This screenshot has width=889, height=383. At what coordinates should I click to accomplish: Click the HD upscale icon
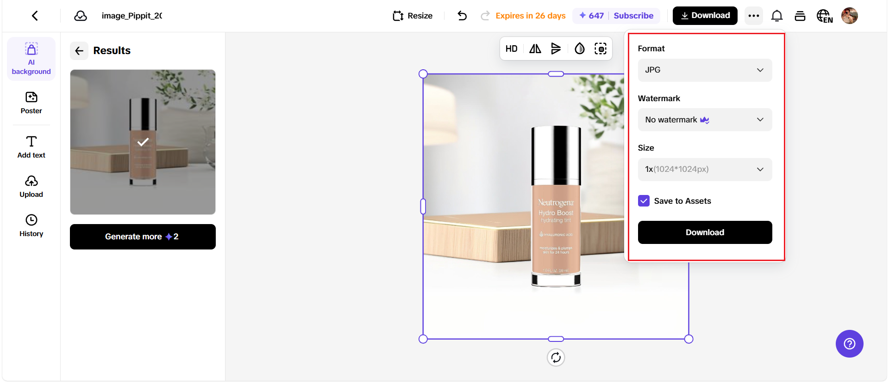[511, 49]
